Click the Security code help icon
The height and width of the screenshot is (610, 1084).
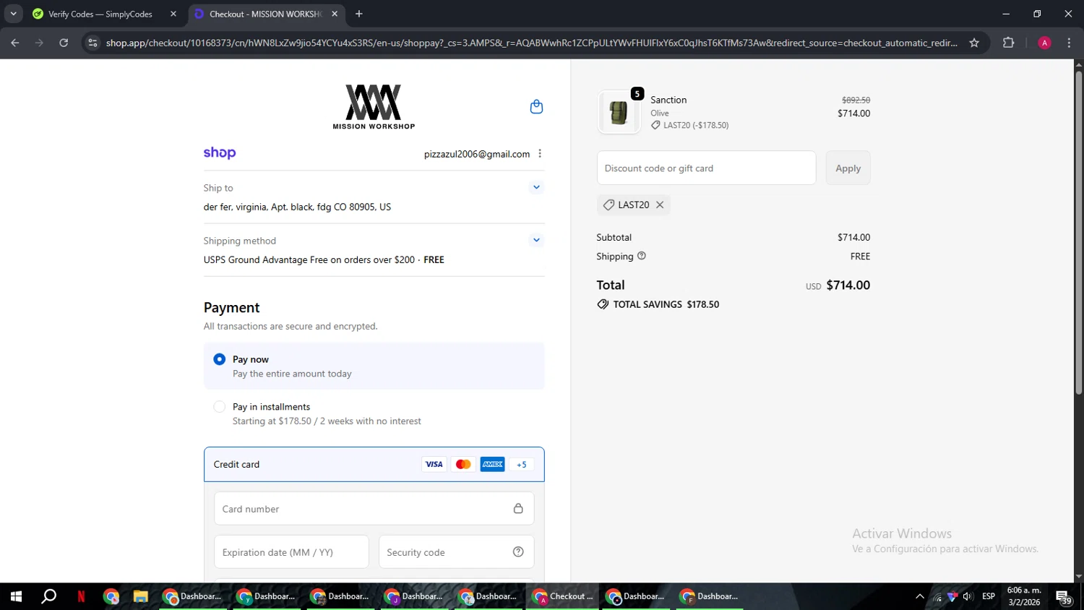pyautogui.click(x=518, y=552)
